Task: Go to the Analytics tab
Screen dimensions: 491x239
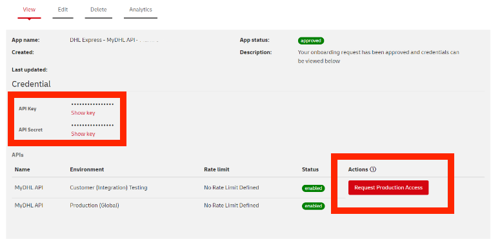Action: coord(141,10)
